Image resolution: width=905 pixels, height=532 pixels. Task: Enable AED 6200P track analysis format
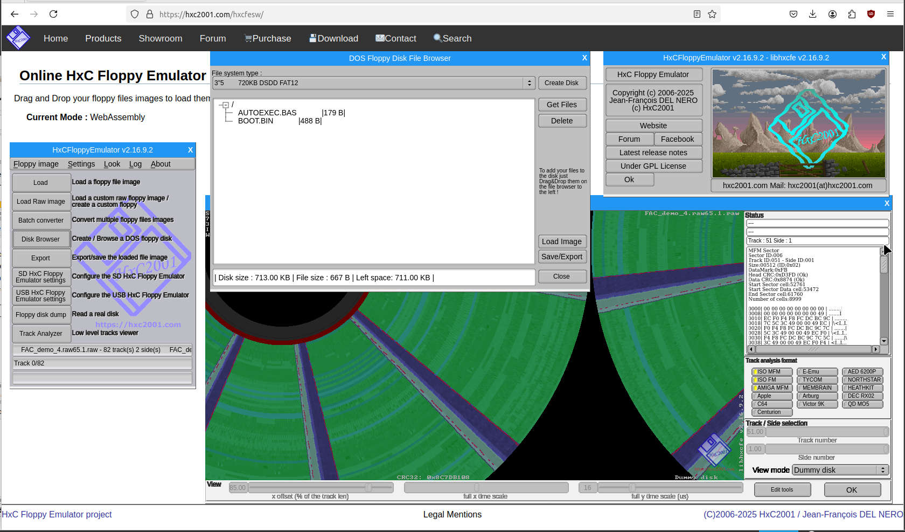click(862, 371)
